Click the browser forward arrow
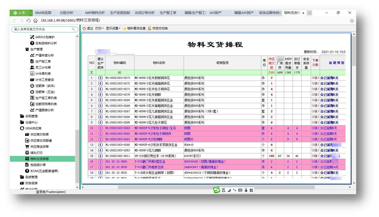Image resolution: width=379 pixels, height=217 pixels. pyautogui.click(x=22, y=21)
